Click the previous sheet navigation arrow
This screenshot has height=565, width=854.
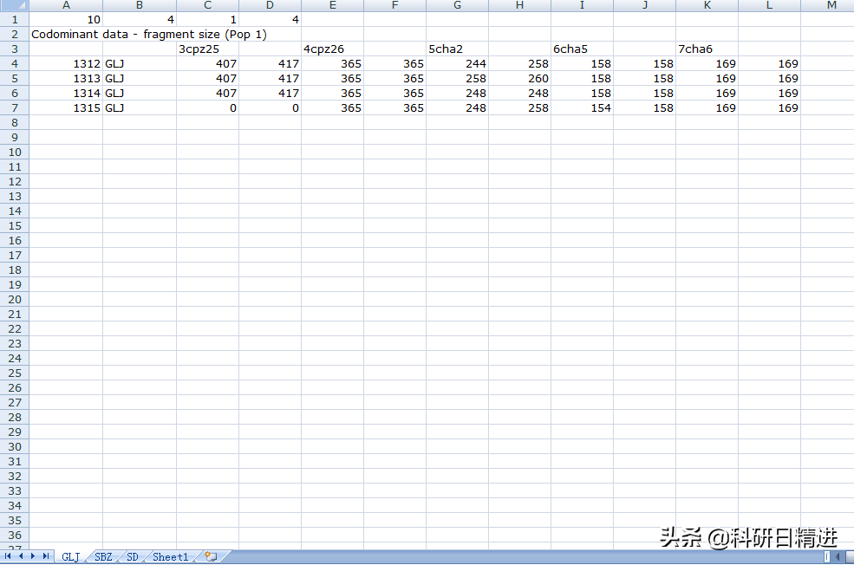click(21, 556)
